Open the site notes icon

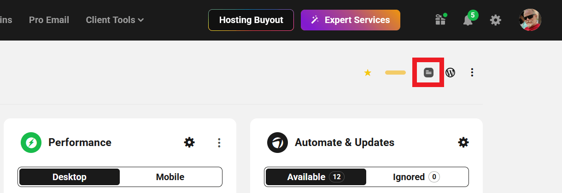(x=428, y=72)
